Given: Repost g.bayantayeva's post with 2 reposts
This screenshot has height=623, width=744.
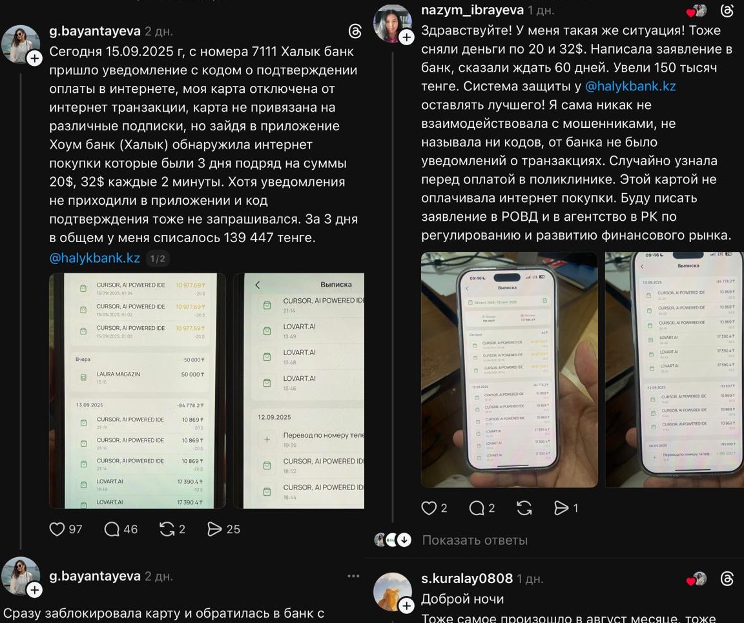Looking at the screenshot, I should click(167, 529).
